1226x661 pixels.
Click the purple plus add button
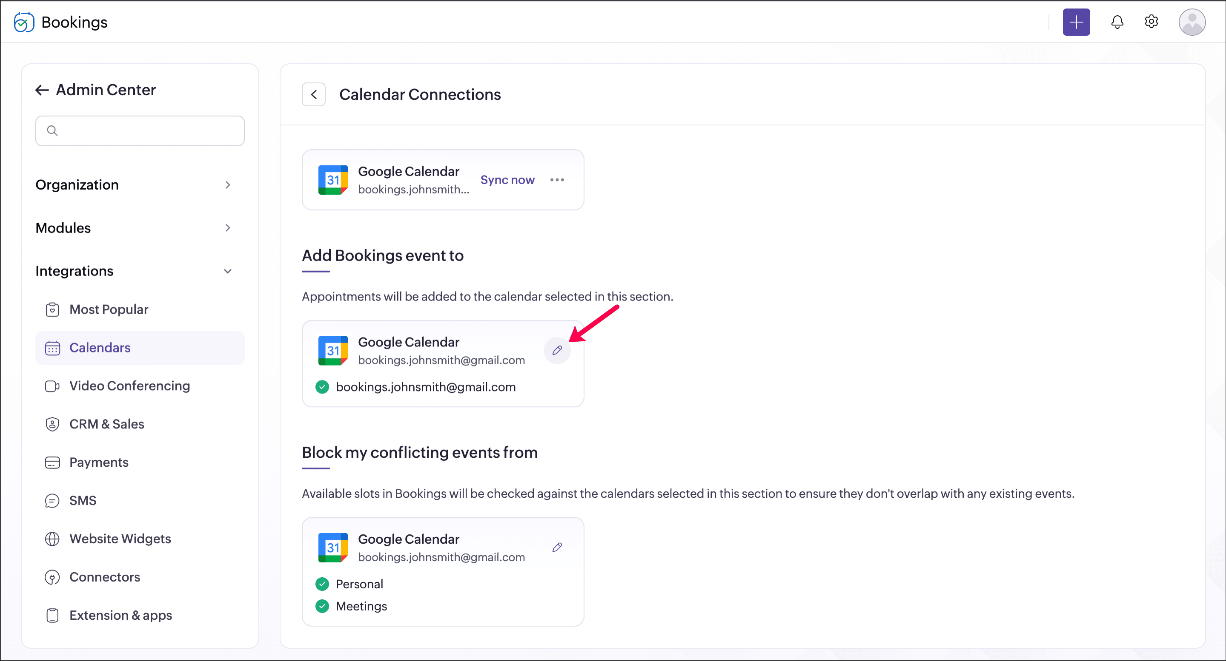[x=1076, y=22]
